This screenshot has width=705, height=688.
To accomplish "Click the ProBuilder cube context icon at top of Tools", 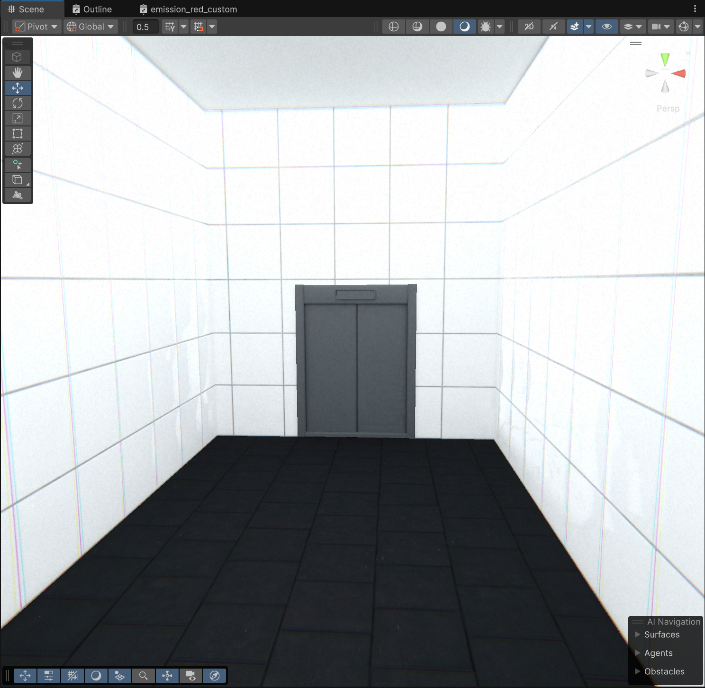I will coord(18,57).
